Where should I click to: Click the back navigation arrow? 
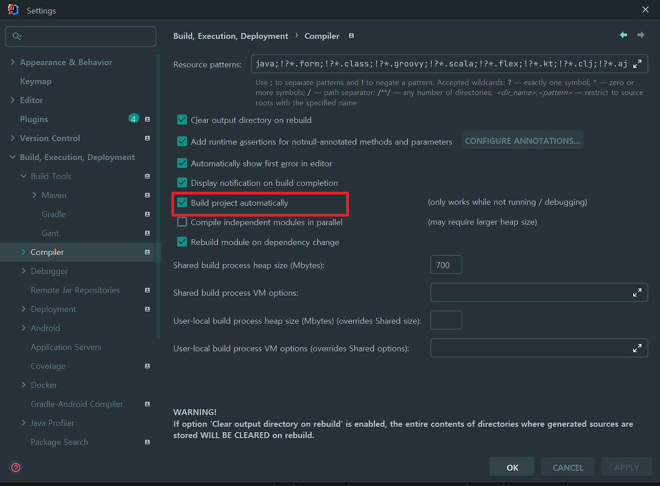tap(623, 35)
